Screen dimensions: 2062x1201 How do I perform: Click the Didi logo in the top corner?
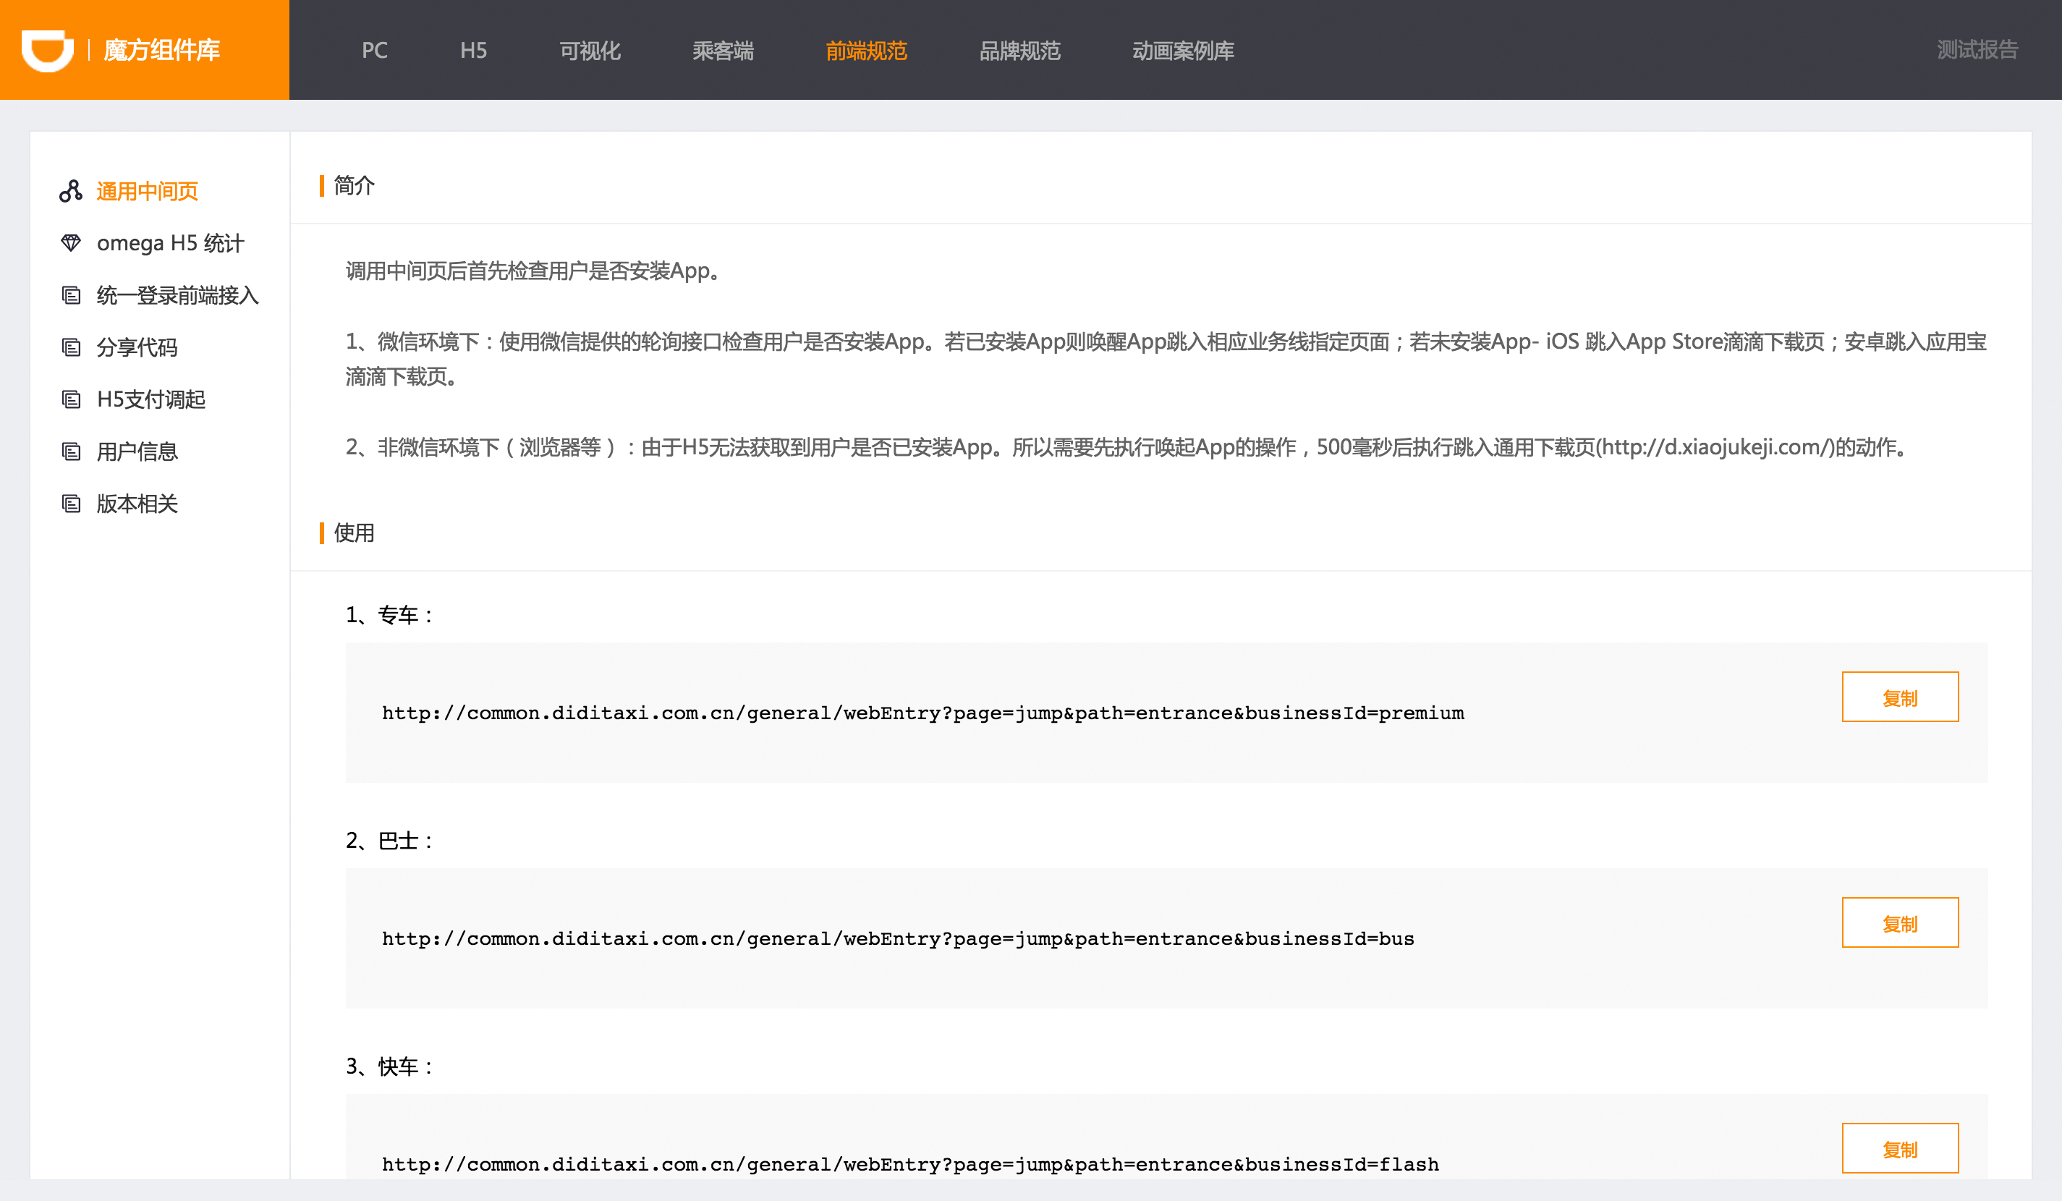pyautogui.click(x=46, y=50)
